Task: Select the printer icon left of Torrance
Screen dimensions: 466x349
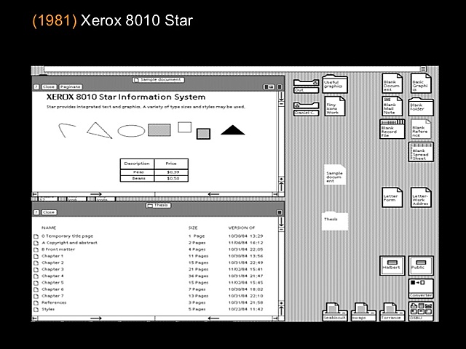Action: click(x=363, y=312)
